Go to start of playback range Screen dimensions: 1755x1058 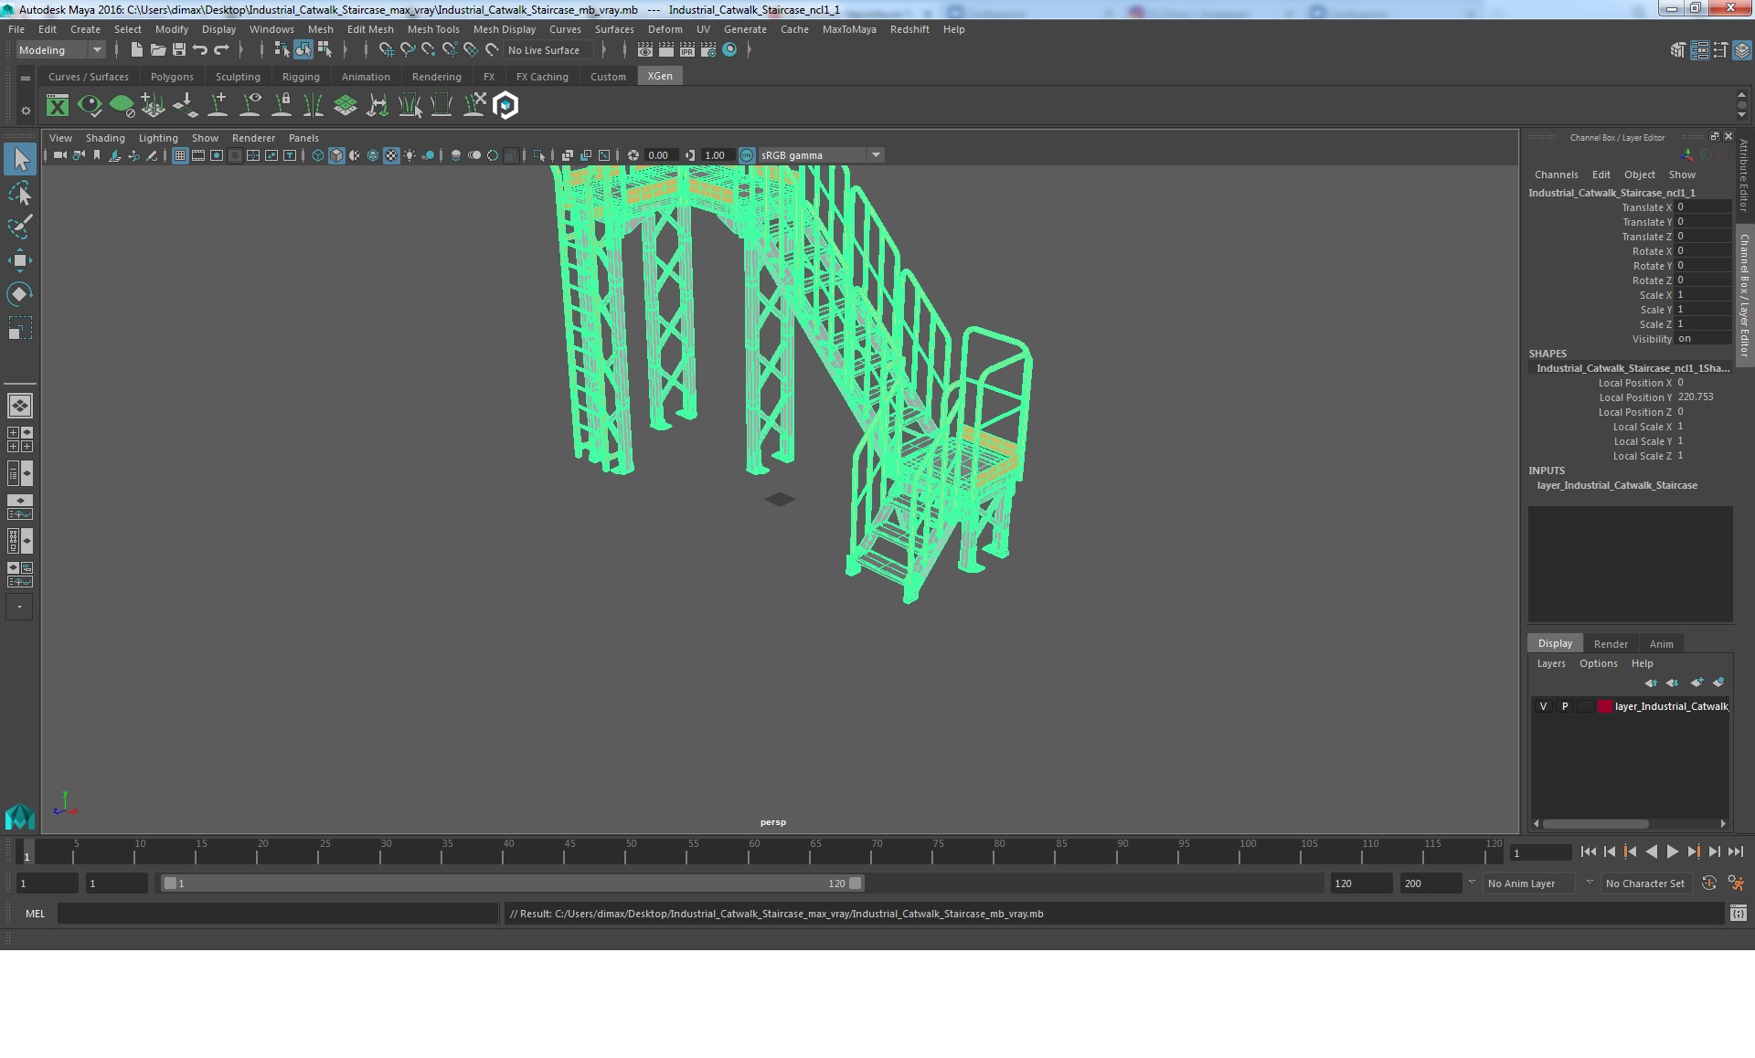[x=1588, y=852]
